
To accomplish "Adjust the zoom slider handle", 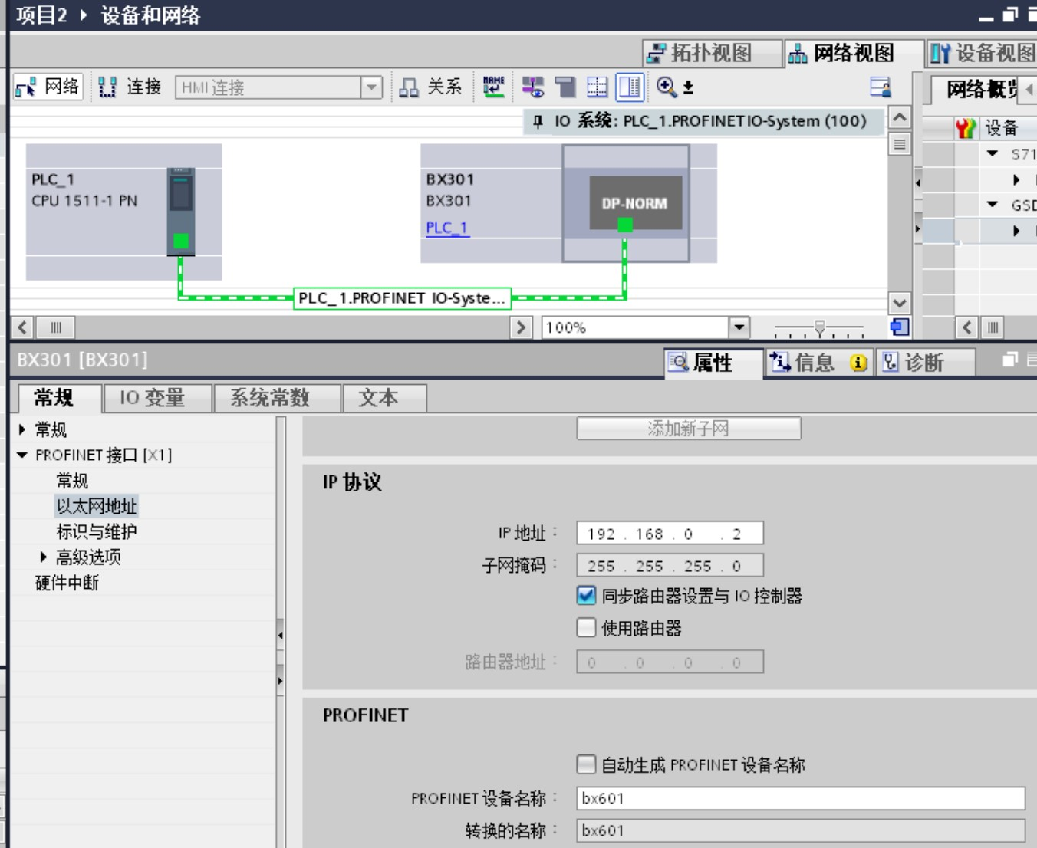I will (x=820, y=328).
